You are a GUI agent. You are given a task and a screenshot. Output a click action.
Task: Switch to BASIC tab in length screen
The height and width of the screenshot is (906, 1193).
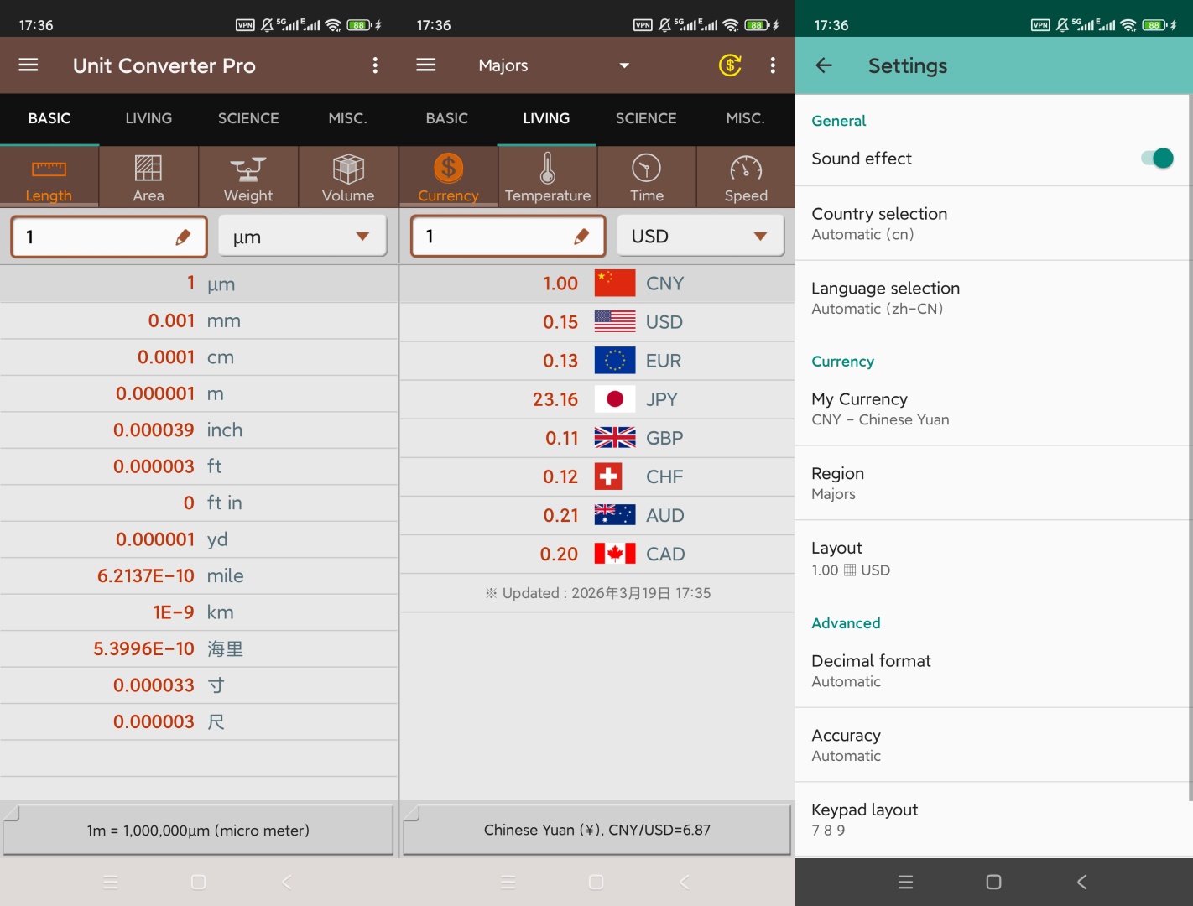(x=49, y=118)
